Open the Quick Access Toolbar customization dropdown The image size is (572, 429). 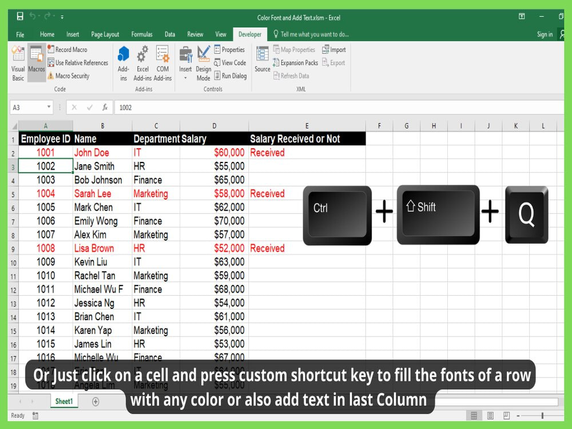(x=63, y=17)
